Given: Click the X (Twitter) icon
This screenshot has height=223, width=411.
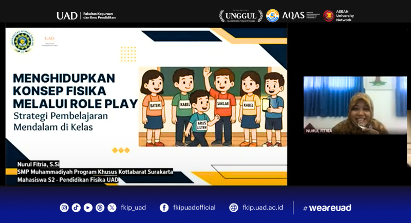Looking at the screenshot, I should pos(112,208).
